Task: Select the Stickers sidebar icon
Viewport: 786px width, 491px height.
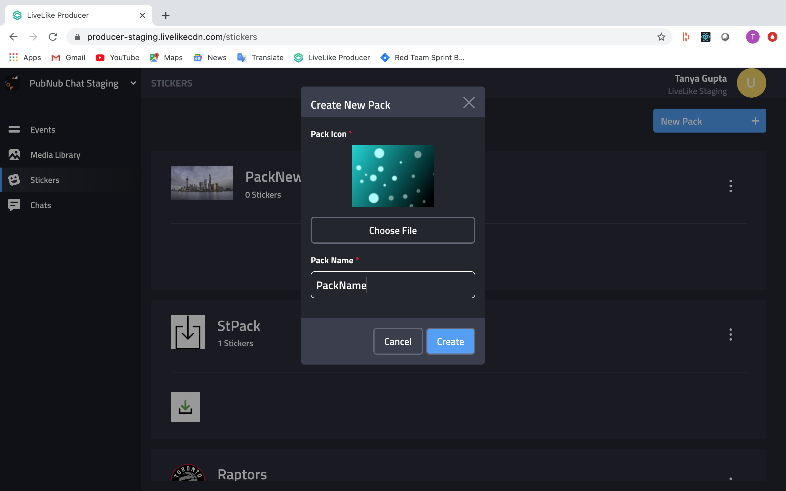Action: (14, 180)
